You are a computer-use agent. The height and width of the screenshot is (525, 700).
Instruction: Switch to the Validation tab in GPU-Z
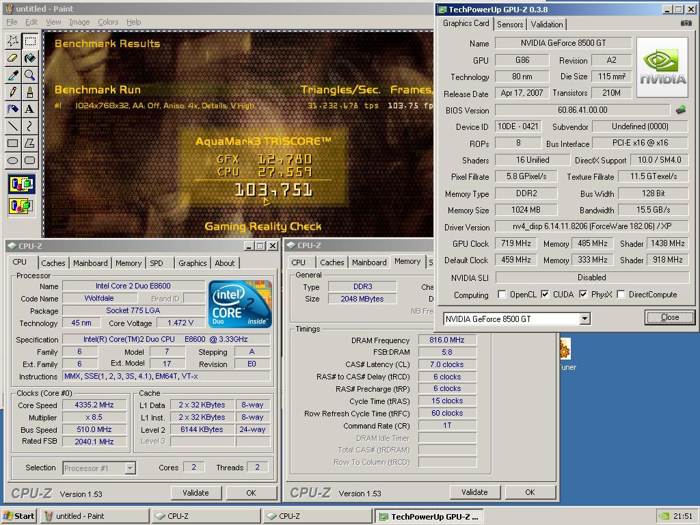(546, 25)
